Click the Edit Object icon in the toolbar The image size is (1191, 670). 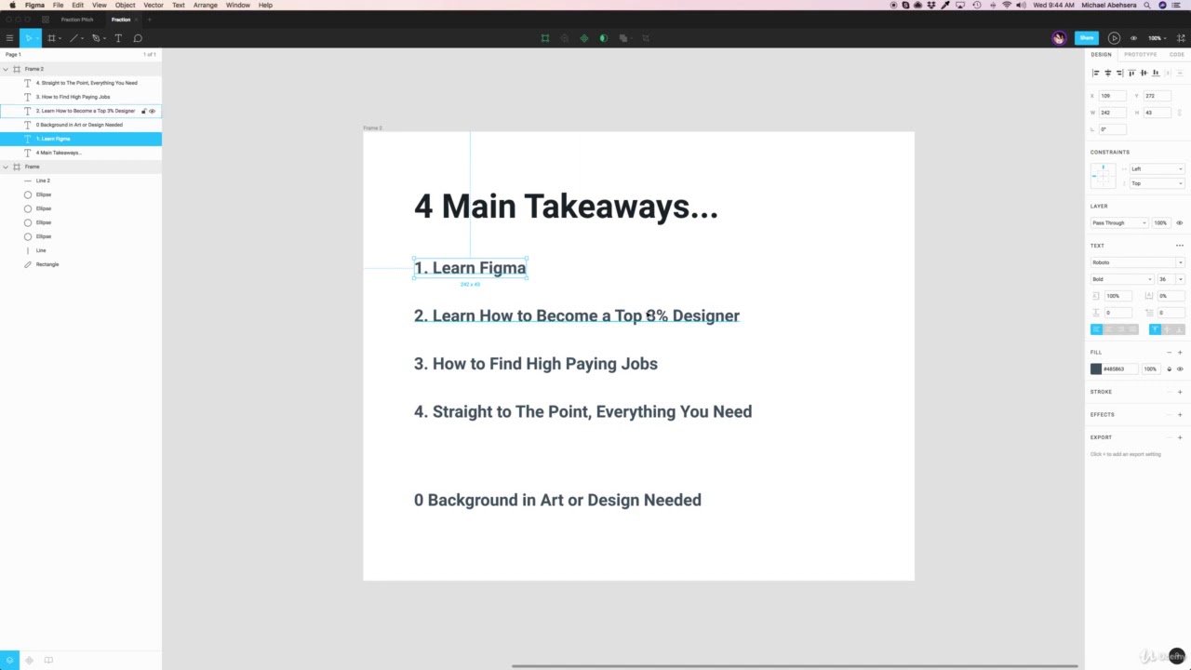[545, 38]
